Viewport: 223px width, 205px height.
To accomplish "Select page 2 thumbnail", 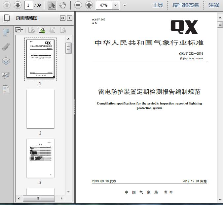I will (x=40, y=109).
